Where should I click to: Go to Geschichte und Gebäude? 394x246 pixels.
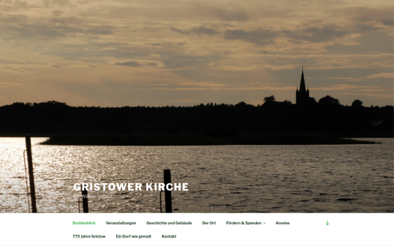pyautogui.click(x=169, y=223)
